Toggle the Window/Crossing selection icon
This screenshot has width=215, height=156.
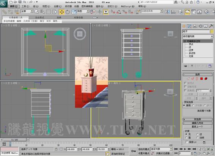(55, 12)
